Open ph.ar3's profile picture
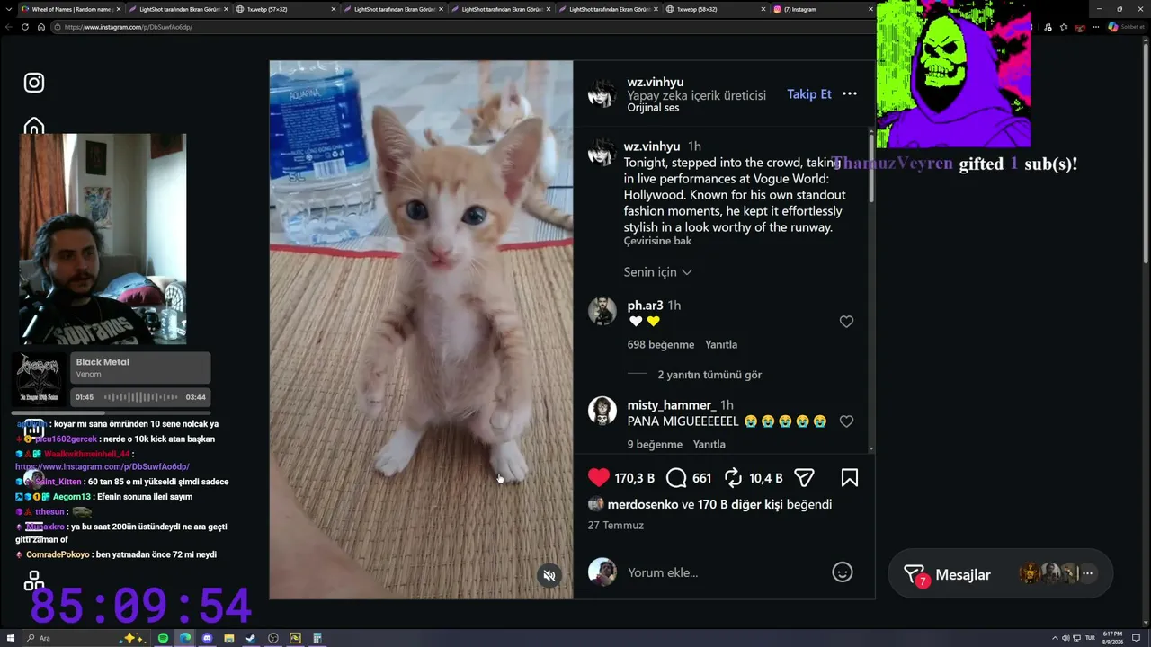The width and height of the screenshot is (1151, 647). pos(602,311)
